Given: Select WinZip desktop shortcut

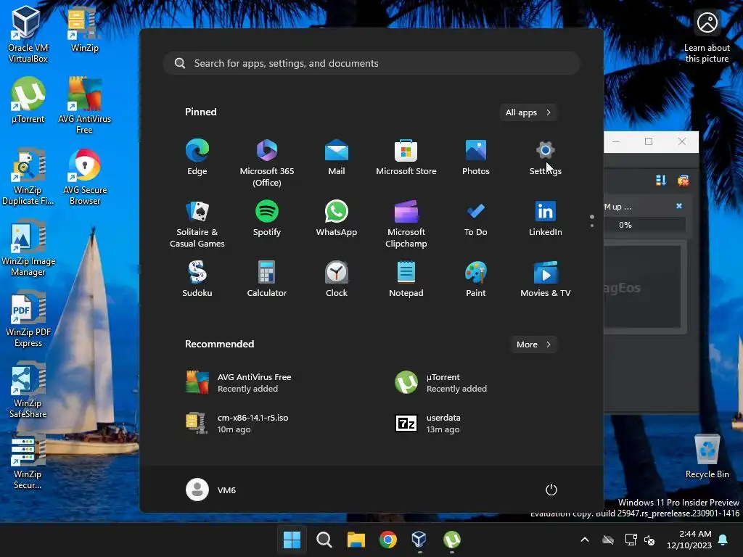Looking at the screenshot, I should [85, 29].
